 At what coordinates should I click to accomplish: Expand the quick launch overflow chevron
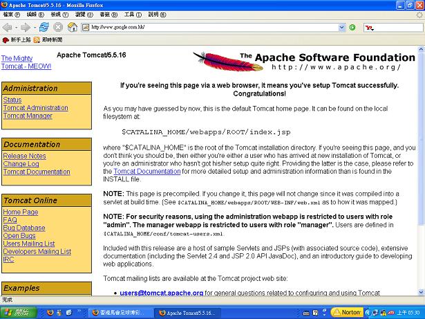[x=79, y=310]
